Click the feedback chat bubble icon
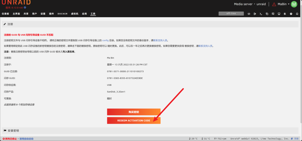This screenshot has height=141, width=302. pos(273,14)
